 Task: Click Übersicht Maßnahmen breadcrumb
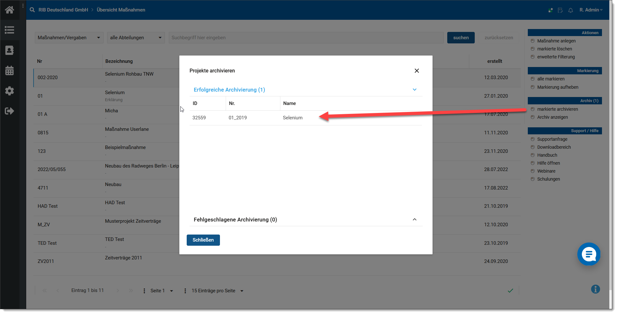pyautogui.click(x=121, y=10)
